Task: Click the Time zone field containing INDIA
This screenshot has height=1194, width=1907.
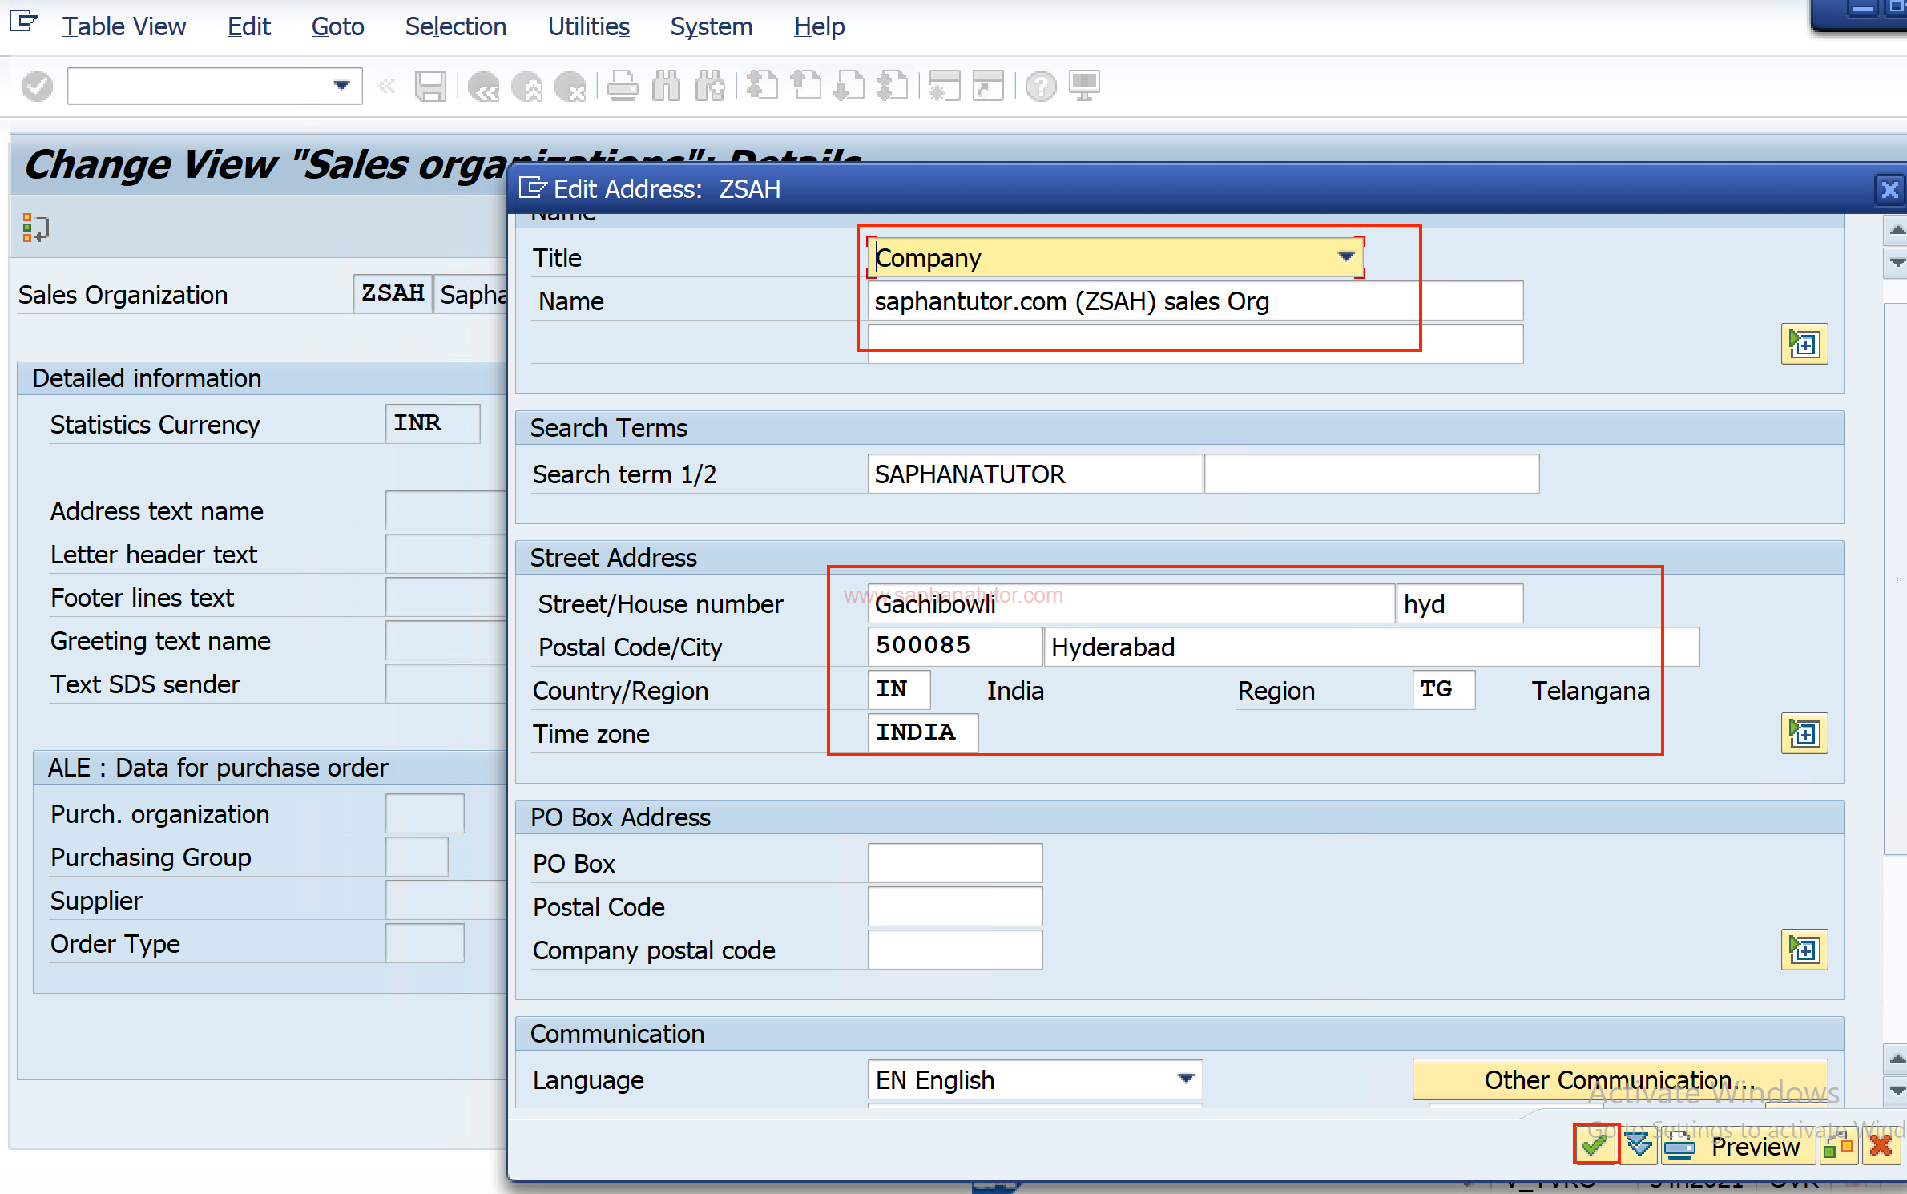Action: [x=922, y=734]
